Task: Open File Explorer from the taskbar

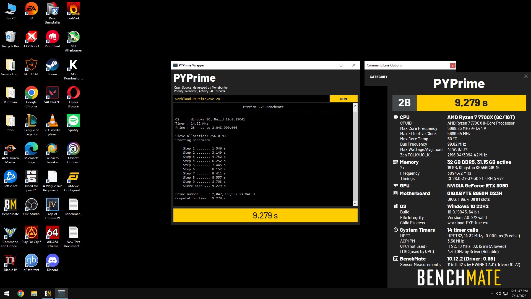Action: [34, 293]
